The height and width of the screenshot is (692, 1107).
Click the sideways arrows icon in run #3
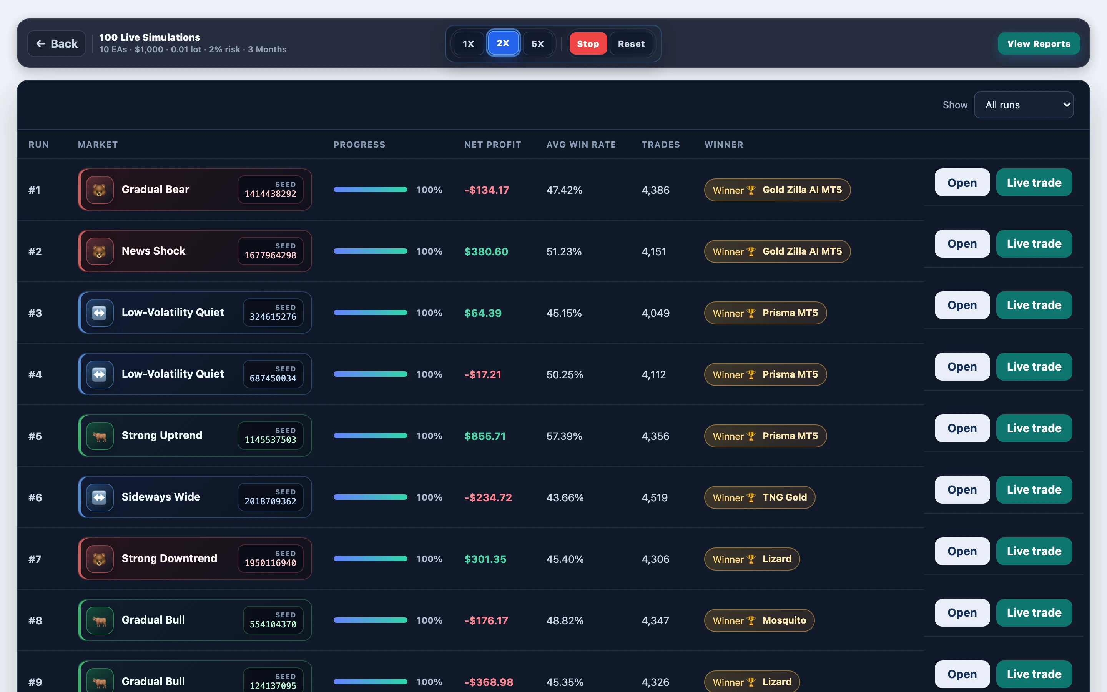100,313
